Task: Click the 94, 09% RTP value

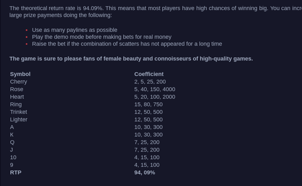Action: click(144, 173)
